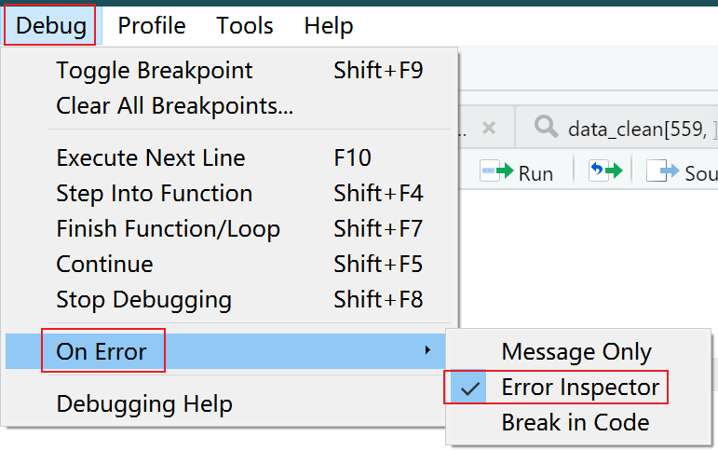Select Message Only error mode

click(x=576, y=352)
